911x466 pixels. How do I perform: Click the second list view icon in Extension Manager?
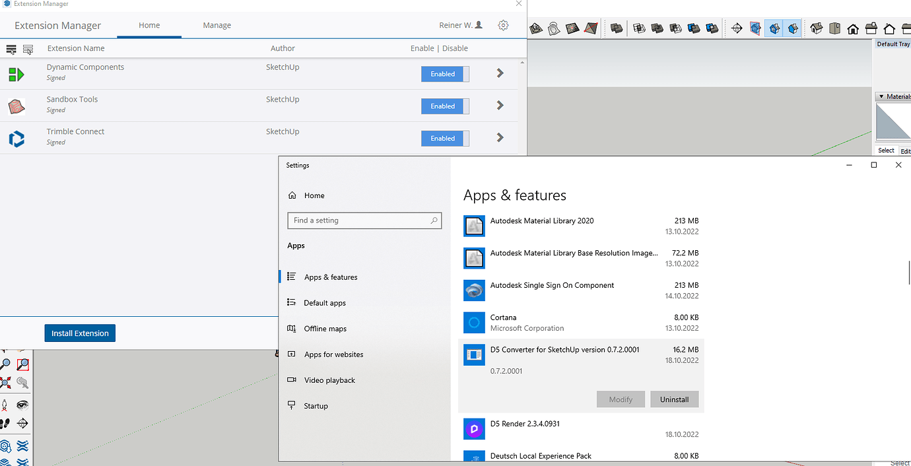[x=28, y=49]
